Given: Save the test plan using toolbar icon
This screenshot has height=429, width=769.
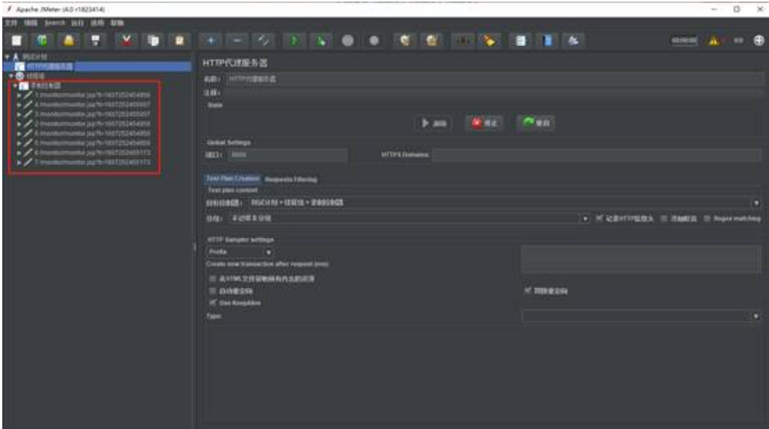Looking at the screenshot, I should coord(96,41).
